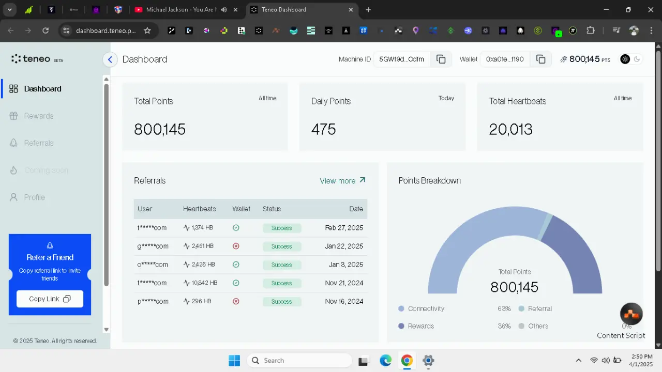Click the Windows taskbar Search box

click(x=299, y=361)
